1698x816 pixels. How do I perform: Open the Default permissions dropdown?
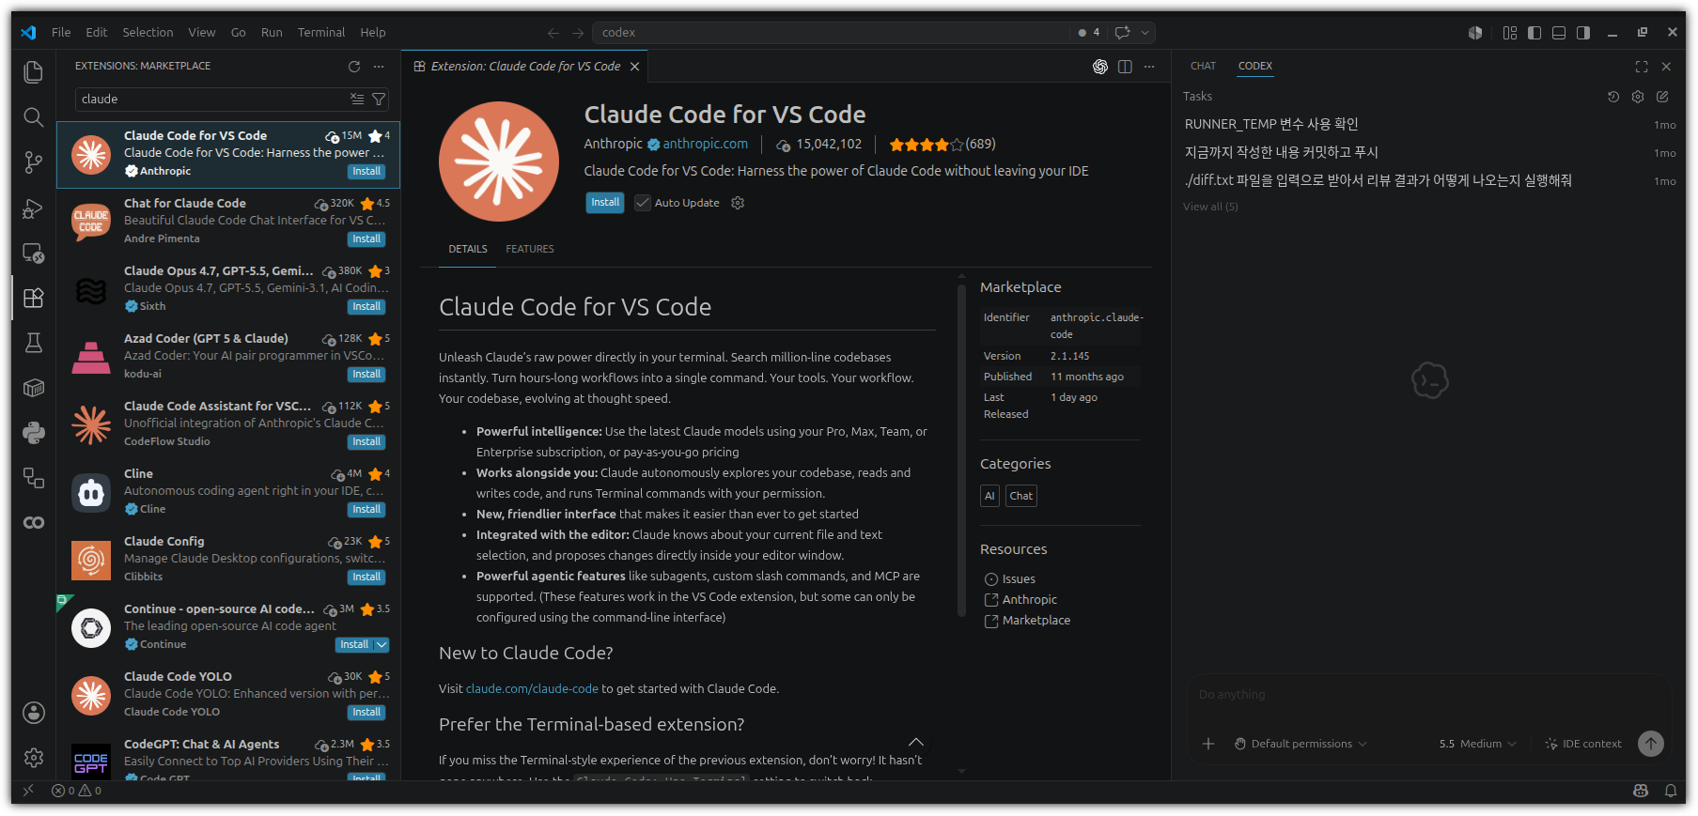1301,744
